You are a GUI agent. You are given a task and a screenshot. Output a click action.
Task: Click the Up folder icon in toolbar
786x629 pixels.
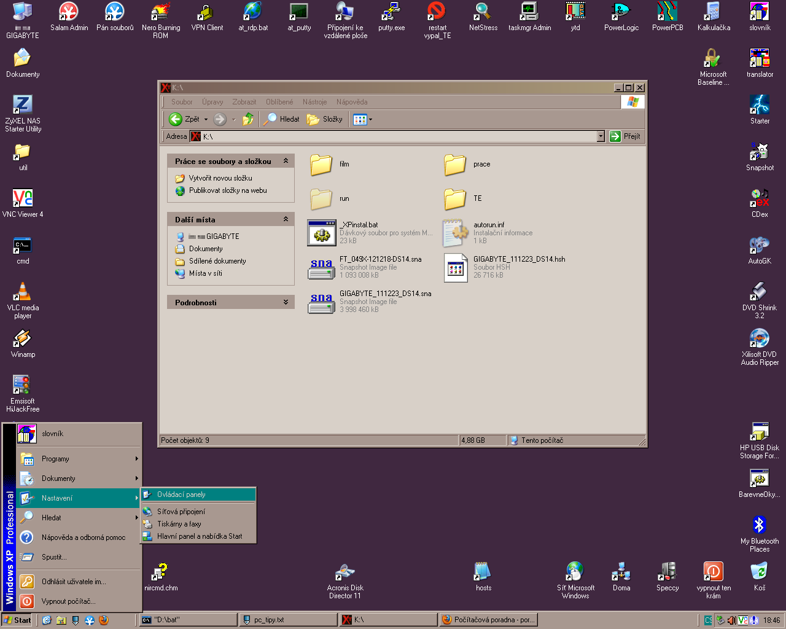248,119
